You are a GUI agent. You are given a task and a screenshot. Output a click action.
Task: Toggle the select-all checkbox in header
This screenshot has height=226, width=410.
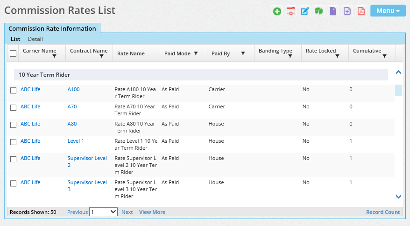(x=13, y=53)
